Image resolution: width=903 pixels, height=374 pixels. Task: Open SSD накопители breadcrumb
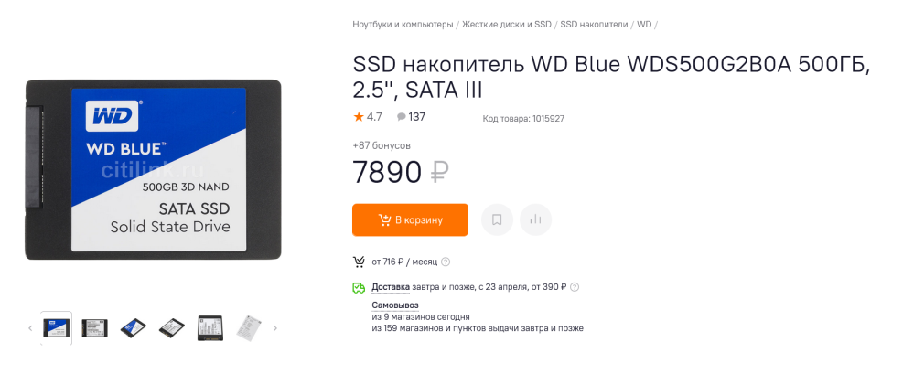pos(595,25)
